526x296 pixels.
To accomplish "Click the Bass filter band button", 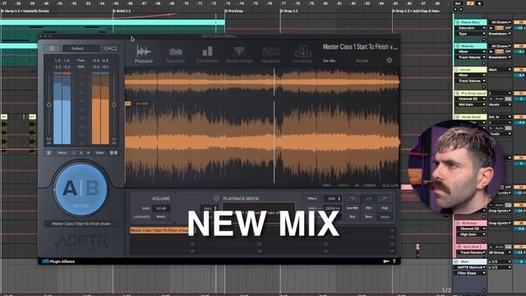I will tap(368, 217).
